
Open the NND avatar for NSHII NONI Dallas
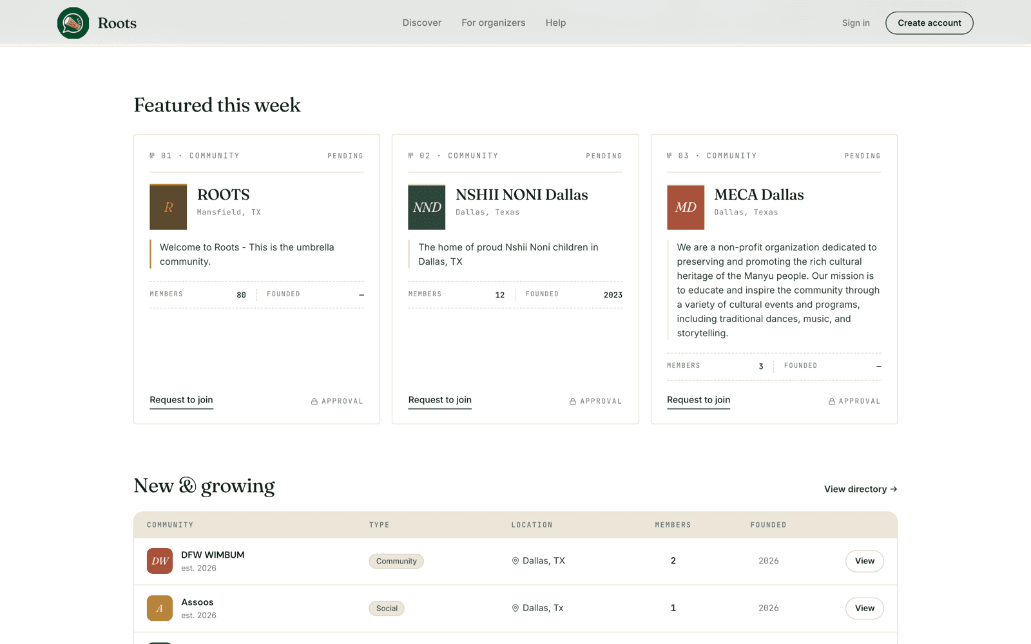427,207
